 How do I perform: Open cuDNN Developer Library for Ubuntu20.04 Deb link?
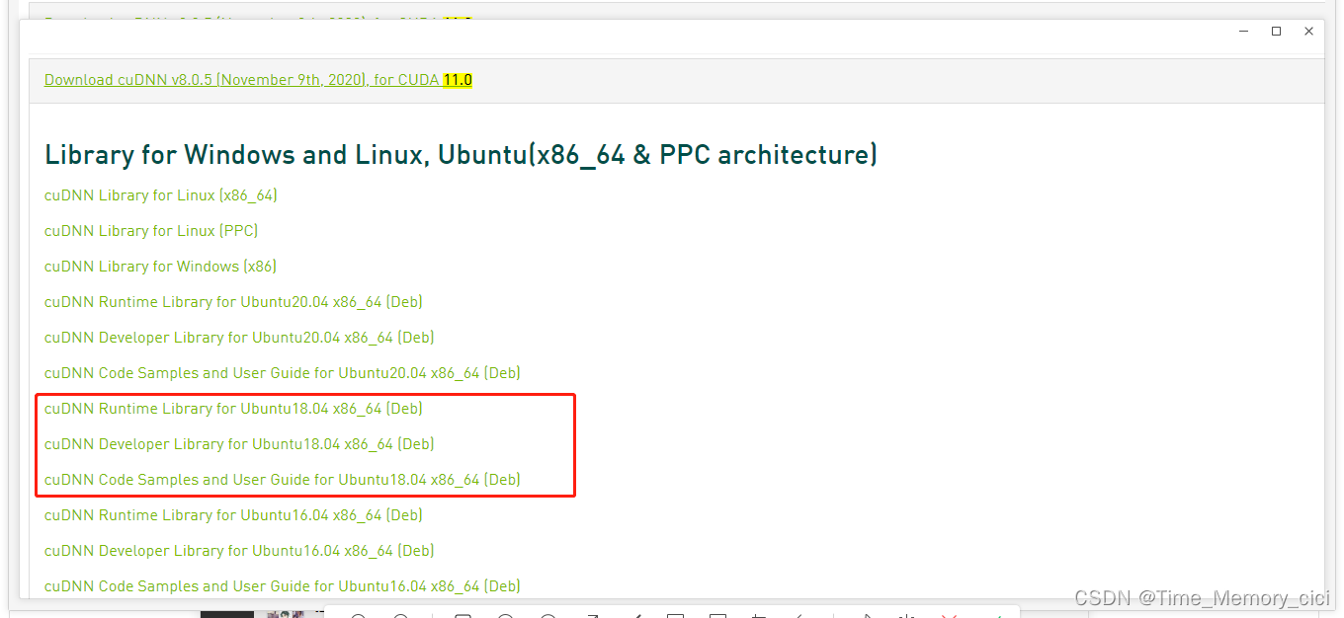coord(239,338)
